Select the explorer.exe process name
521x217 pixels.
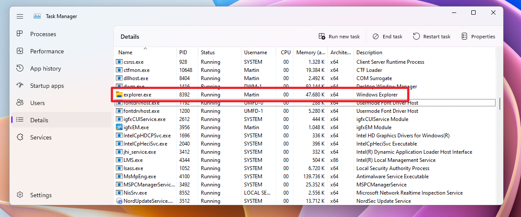(137, 95)
